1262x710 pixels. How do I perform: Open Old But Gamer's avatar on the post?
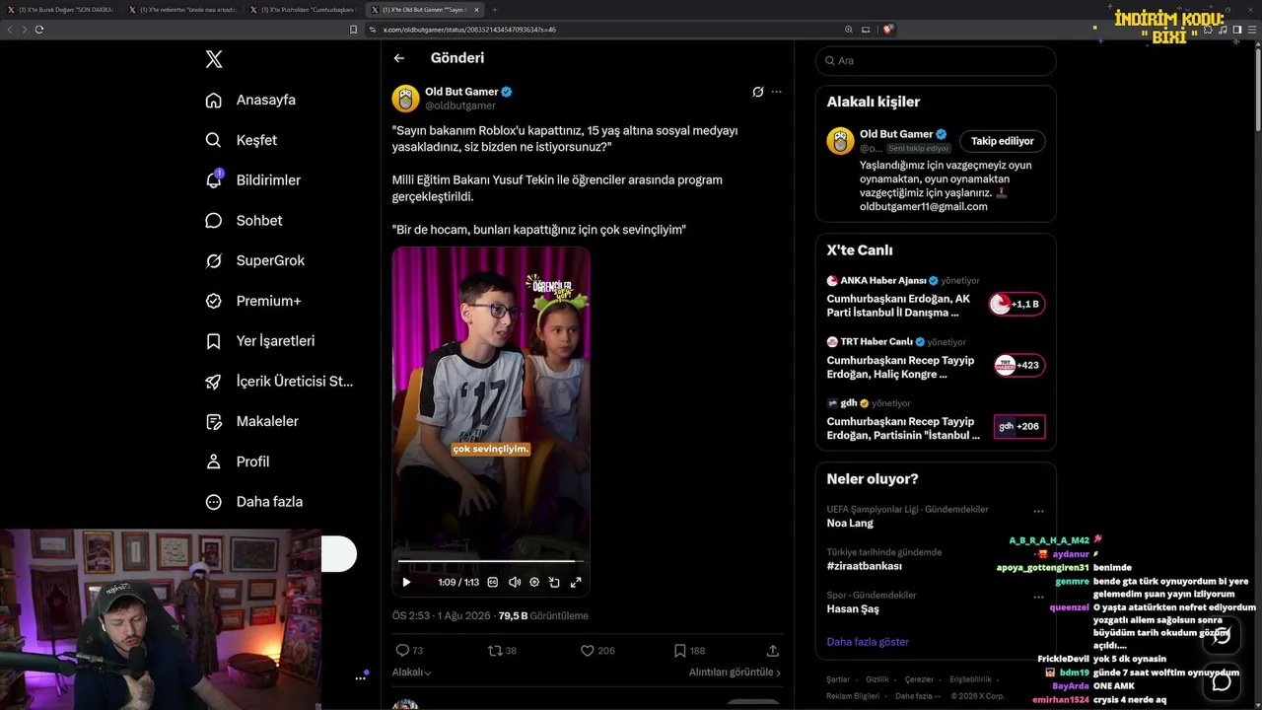coord(405,99)
